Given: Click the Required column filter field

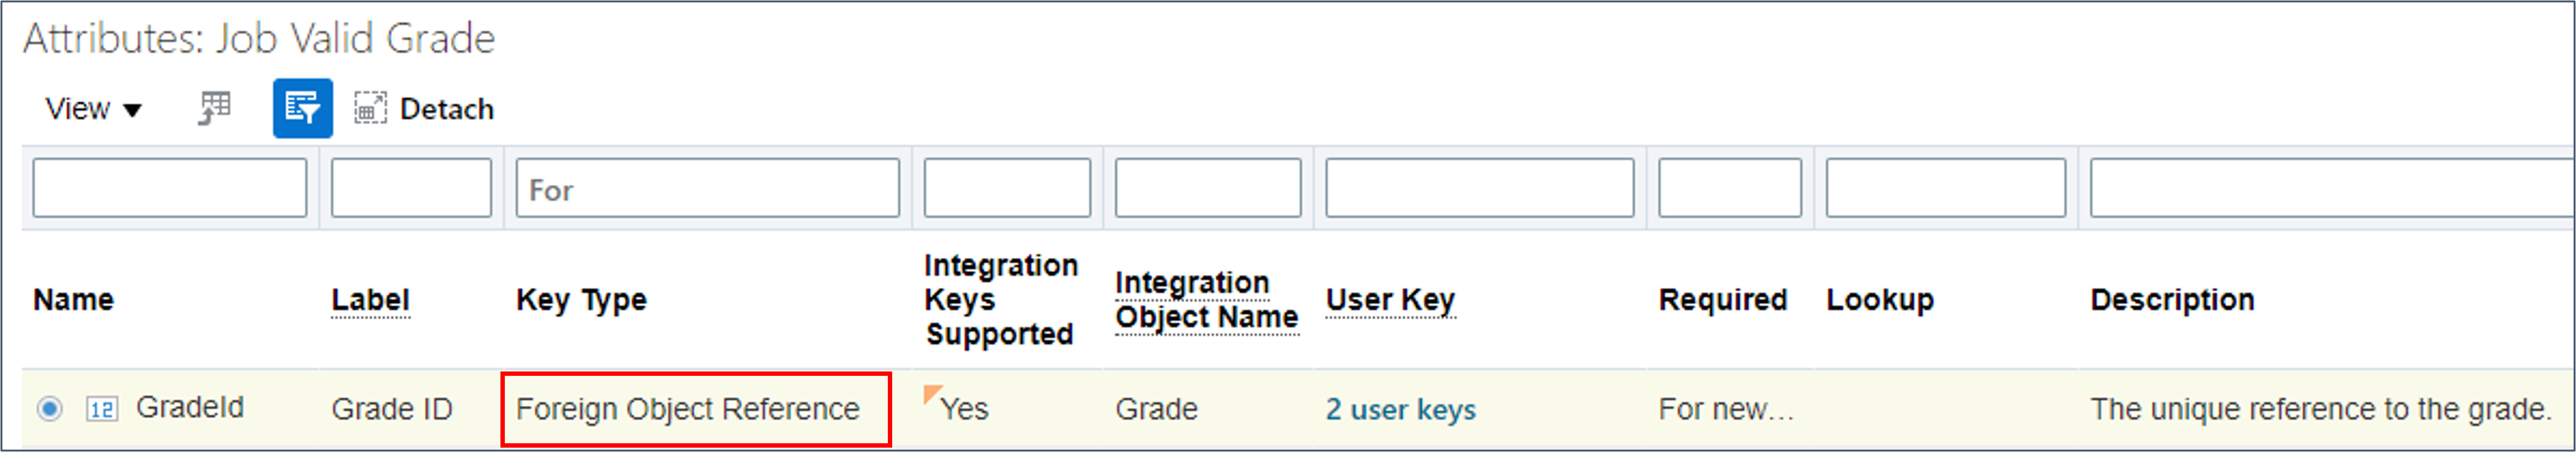Looking at the screenshot, I should (x=1729, y=188).
